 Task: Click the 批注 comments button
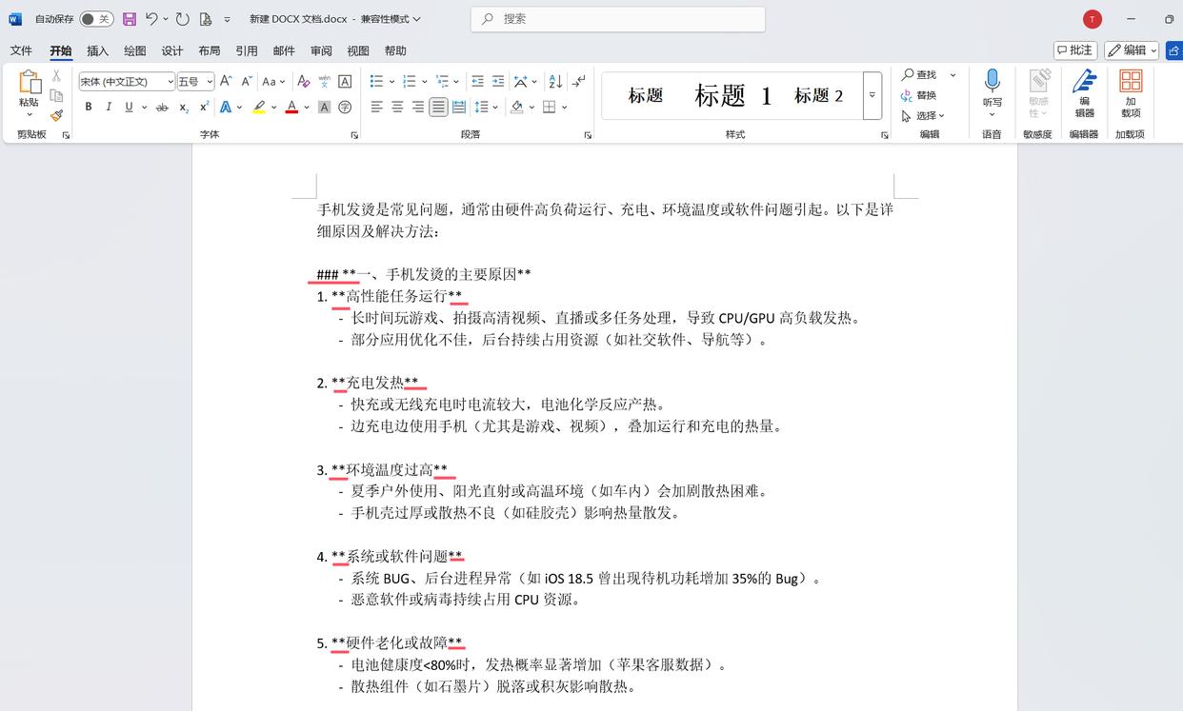(x=1075, y=50)
